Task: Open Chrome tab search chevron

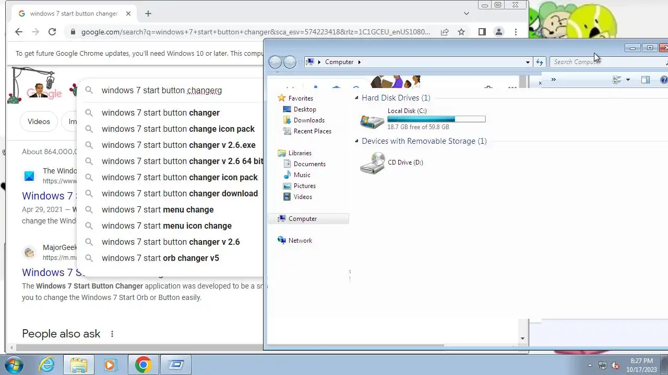Action: 466,14
